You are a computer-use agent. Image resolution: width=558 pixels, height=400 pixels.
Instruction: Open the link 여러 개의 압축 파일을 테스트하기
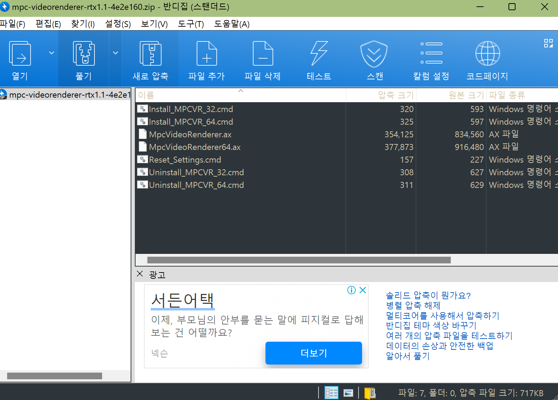[449, 336]
